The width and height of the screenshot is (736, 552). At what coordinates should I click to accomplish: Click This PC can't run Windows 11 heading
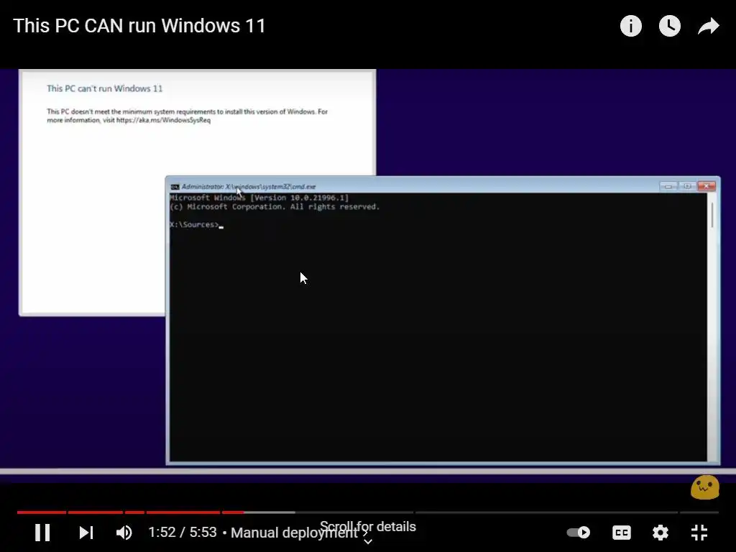tap(105, 88)
